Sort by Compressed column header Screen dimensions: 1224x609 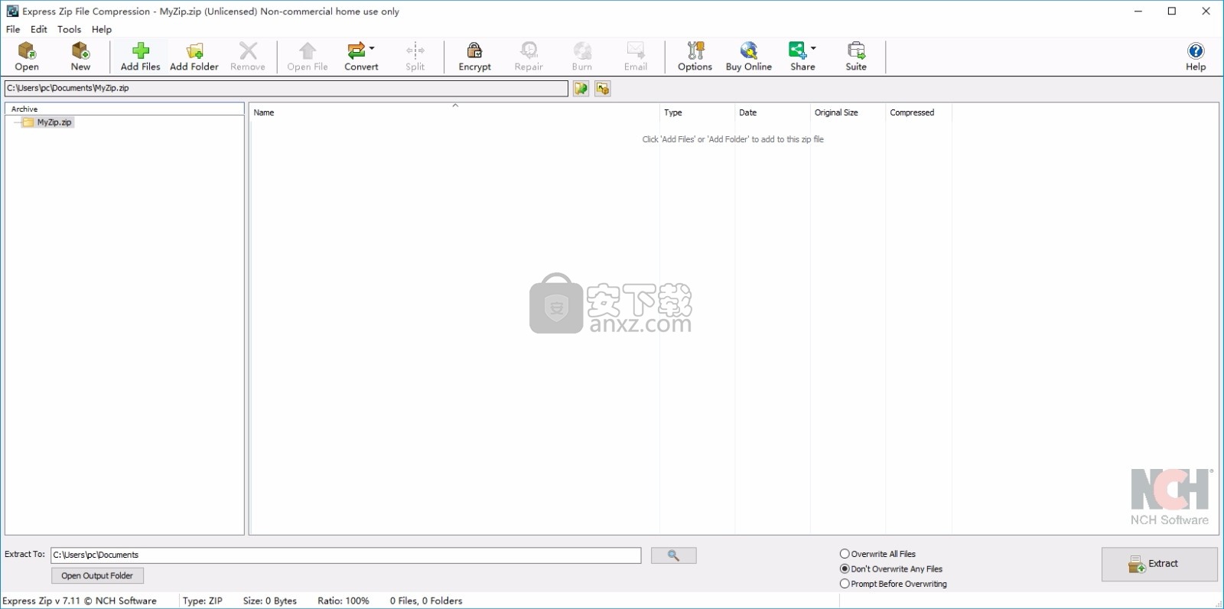coord(918,112)
